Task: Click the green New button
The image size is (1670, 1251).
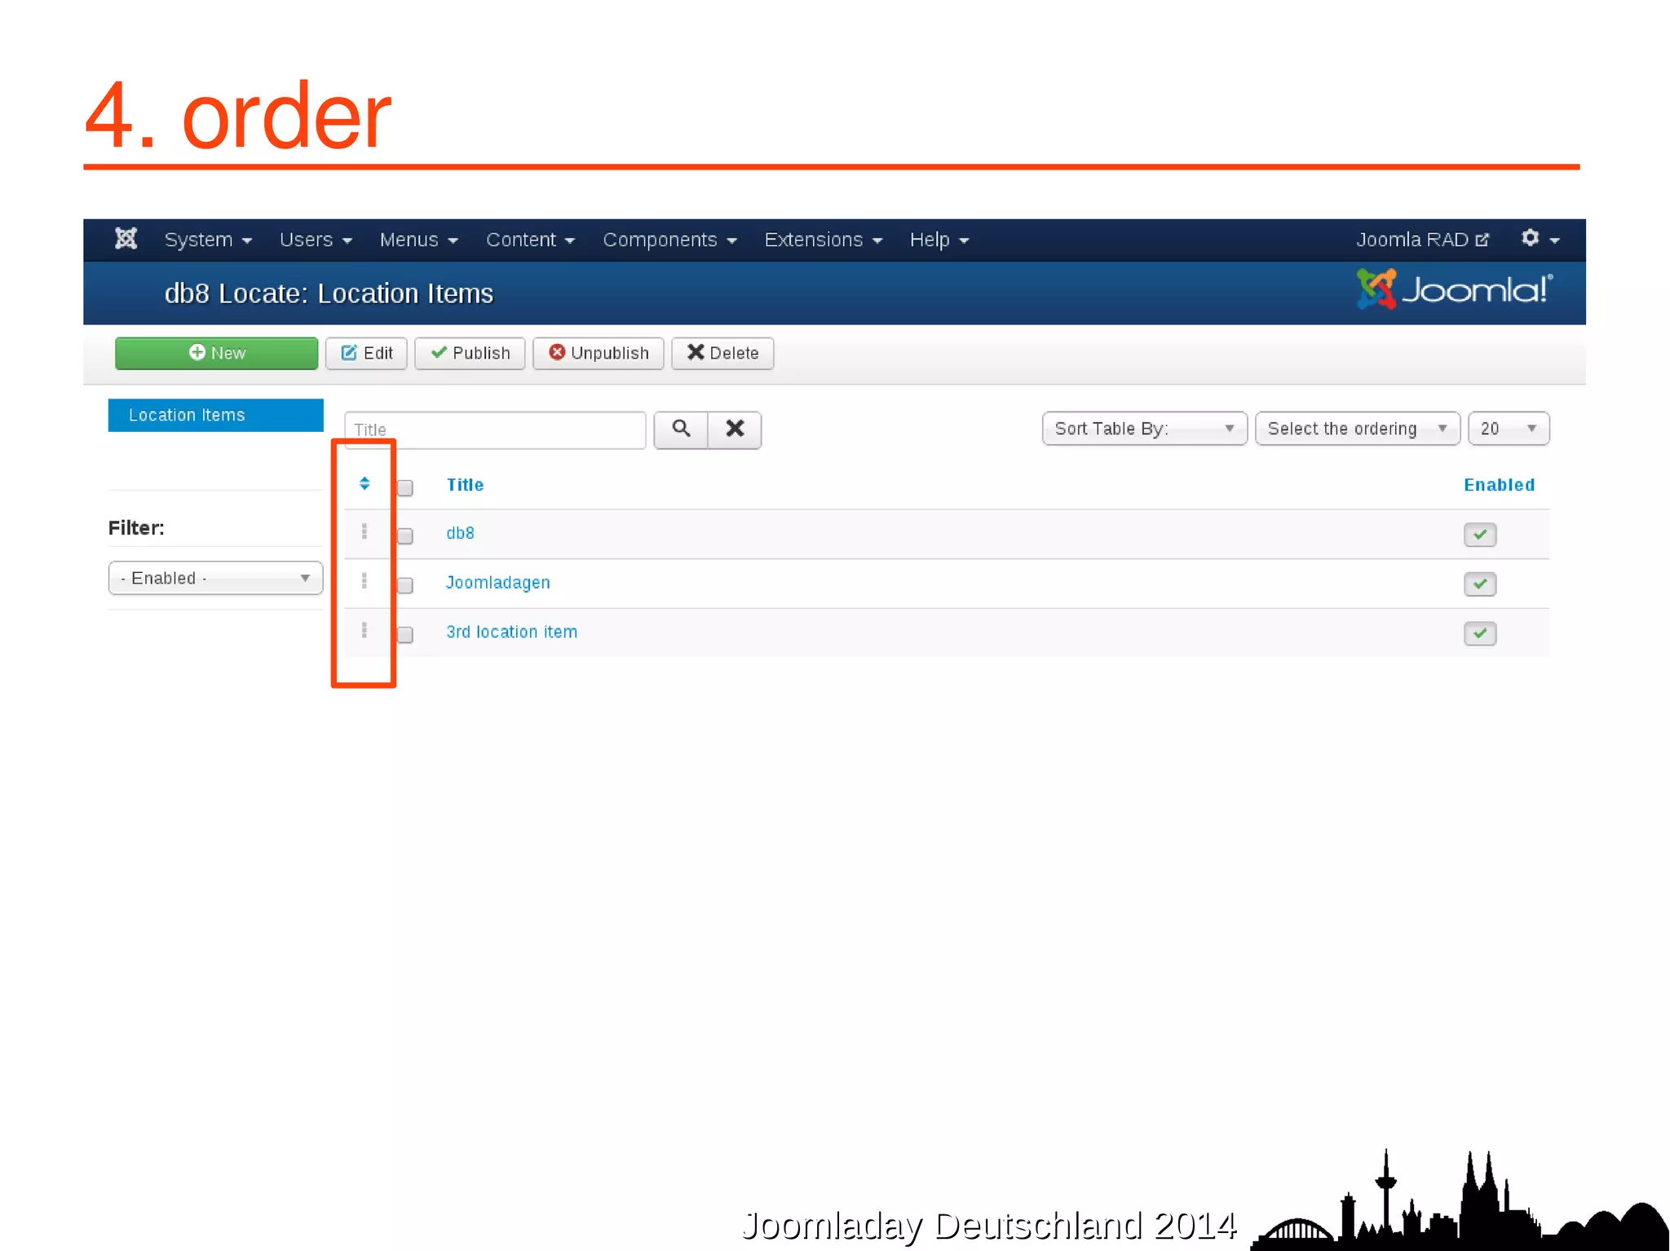Action: pyautogui.click(x=216, y=353)
